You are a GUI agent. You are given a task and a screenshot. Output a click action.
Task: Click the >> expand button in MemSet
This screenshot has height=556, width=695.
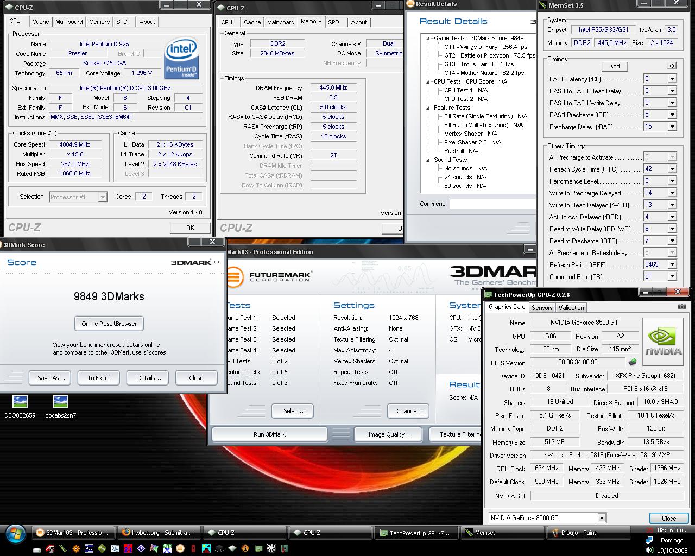coord(672,66)
